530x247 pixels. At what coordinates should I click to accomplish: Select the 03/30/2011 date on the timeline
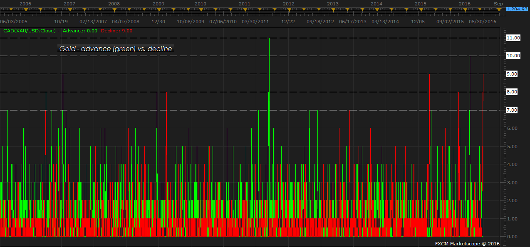[255, 21]
